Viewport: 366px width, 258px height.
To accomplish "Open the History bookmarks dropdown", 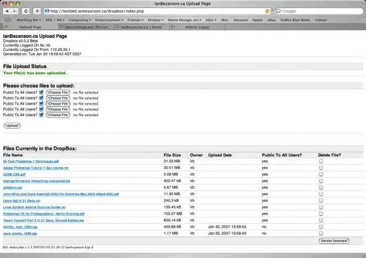I will click(156, 20).
